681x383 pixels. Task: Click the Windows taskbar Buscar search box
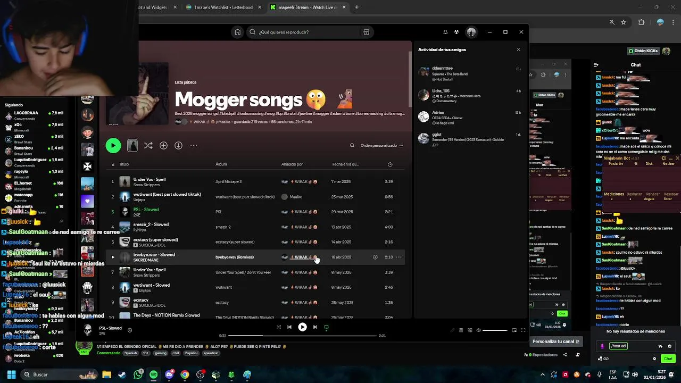coord(60,374)
